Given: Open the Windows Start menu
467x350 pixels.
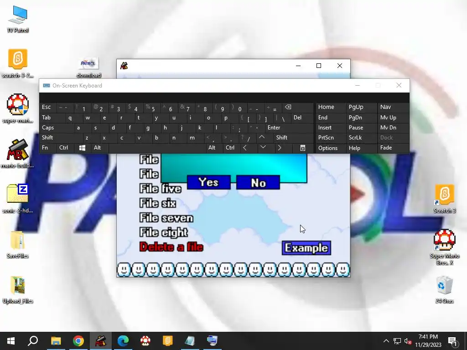Looking at the screenshot, I should point(11,341).
